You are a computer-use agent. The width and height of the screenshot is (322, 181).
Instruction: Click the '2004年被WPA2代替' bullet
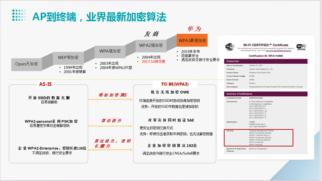116,68
